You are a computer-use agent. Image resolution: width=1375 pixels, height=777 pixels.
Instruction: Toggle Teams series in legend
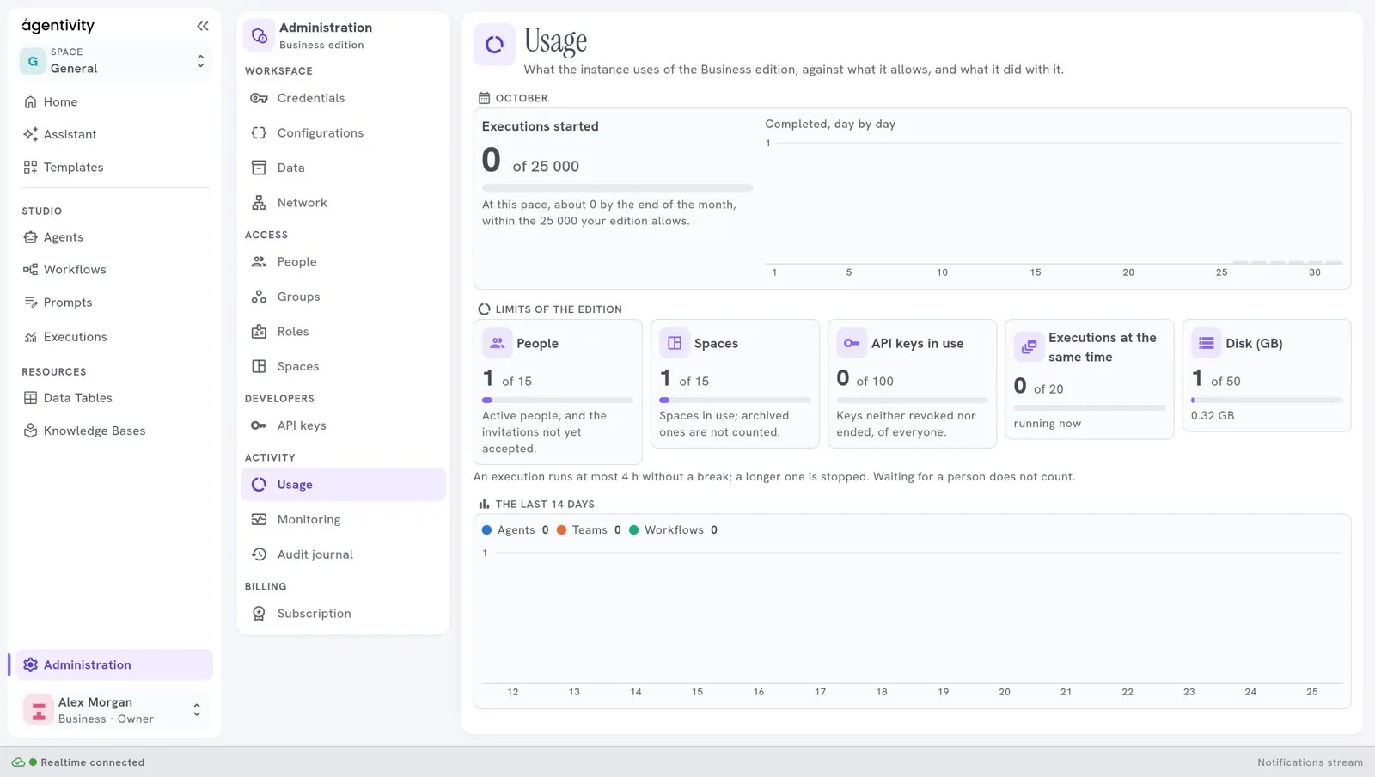click(x=589, y=530)
